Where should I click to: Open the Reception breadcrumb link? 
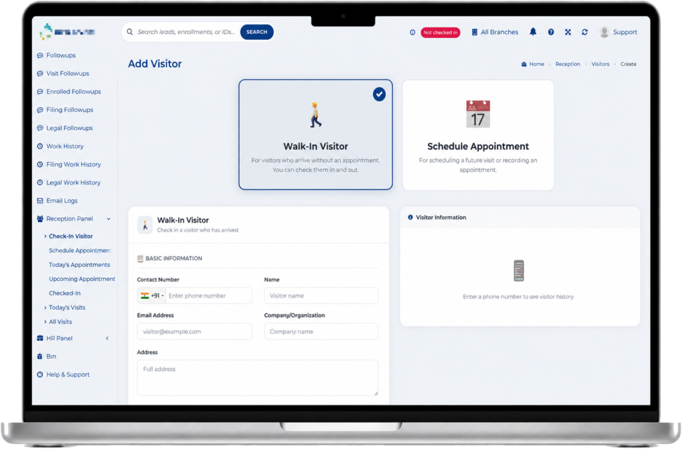click(x=567, y=64)
